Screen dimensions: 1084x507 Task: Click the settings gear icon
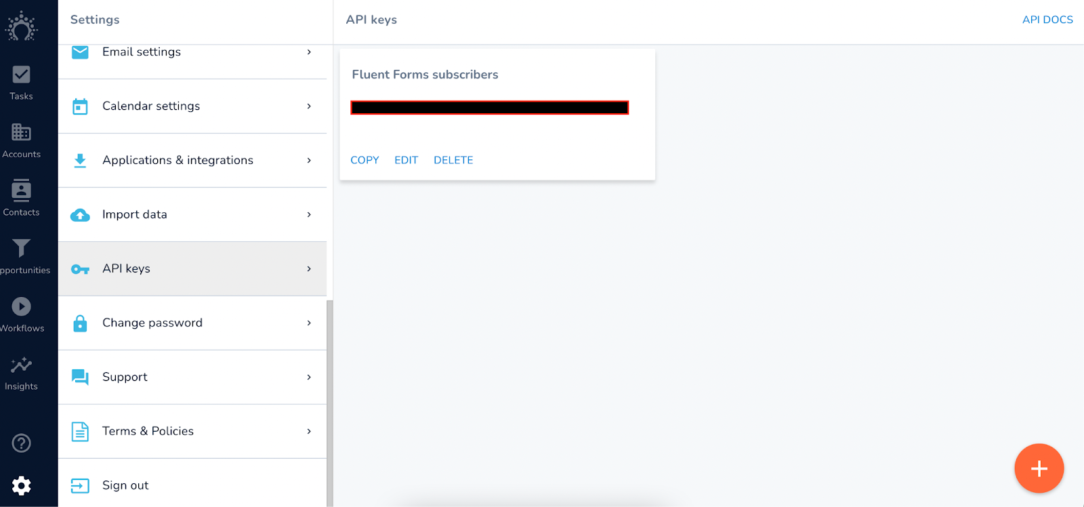pyautogui.click(x=21, y=485)
